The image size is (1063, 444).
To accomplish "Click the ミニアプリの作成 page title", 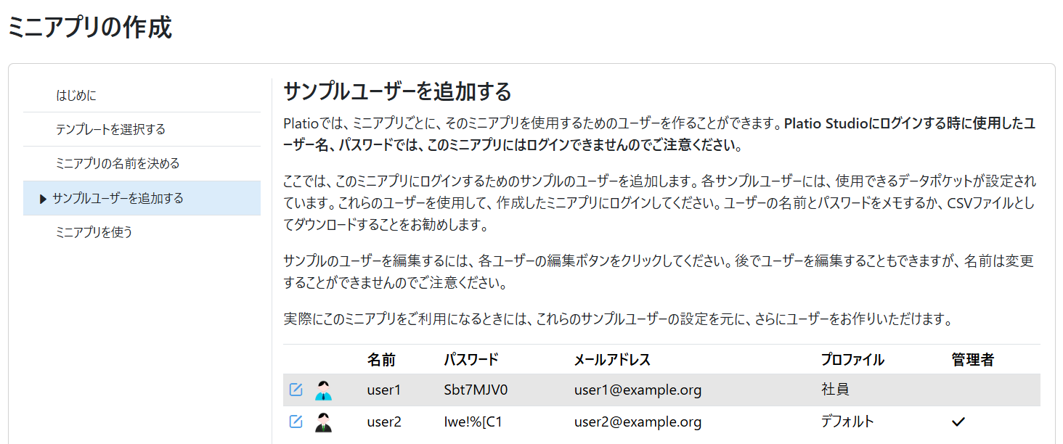I will pos(89,28).
